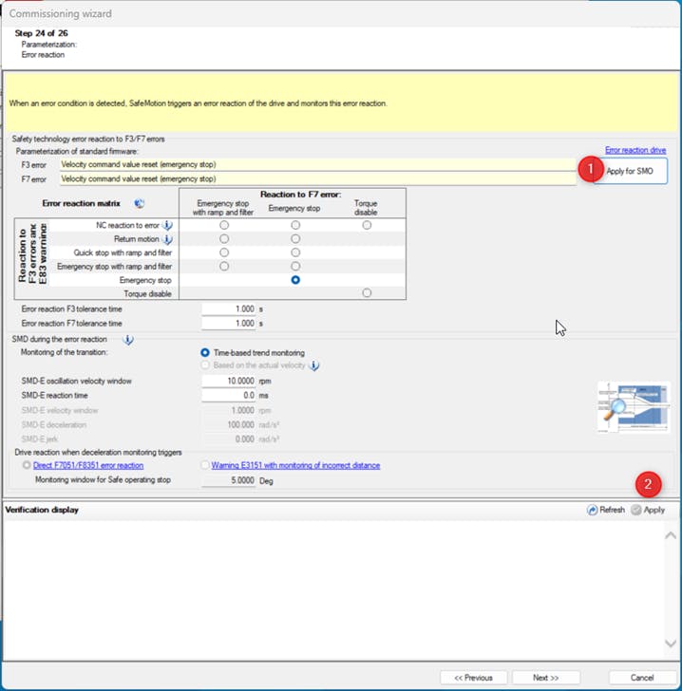The height and width of the screenshot is (691, 682).
Task: Open the magnifier diagram thumbnail
Action: (x=628, y=407)
